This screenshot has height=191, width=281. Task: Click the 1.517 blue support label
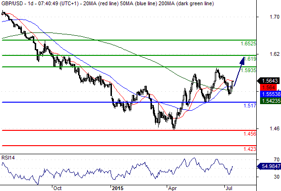250,106
